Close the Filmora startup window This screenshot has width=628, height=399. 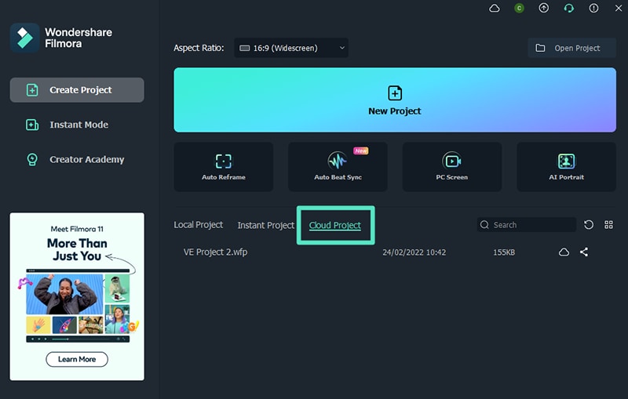[x=619, y=8]
